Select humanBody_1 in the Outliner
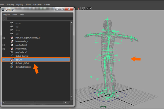 tap(36, 41)
